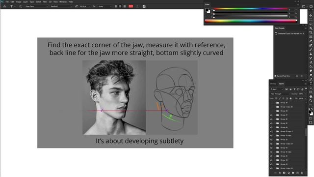Create a new adjustment layer icon
The width and height of the screenshot is (314, 177).
288,173
